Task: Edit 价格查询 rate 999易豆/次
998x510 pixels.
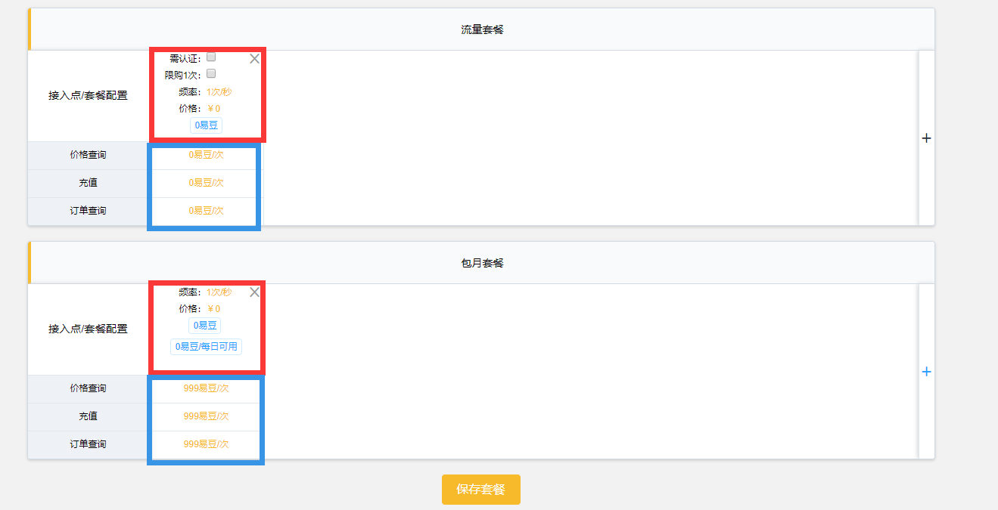Action: coord(206,388)
